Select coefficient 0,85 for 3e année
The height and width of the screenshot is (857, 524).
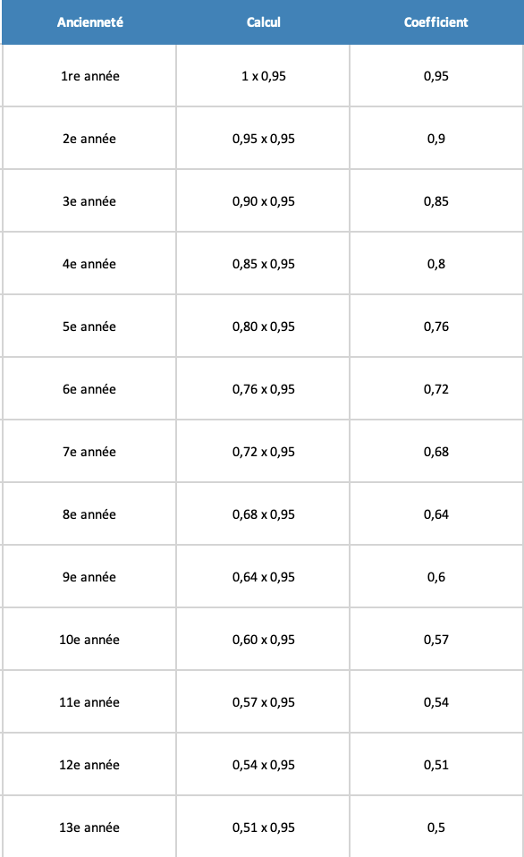pyautogui.click(x=436, y=201)
